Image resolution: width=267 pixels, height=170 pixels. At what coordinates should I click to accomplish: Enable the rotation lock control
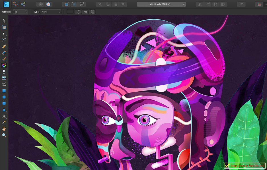click(93, 12)
